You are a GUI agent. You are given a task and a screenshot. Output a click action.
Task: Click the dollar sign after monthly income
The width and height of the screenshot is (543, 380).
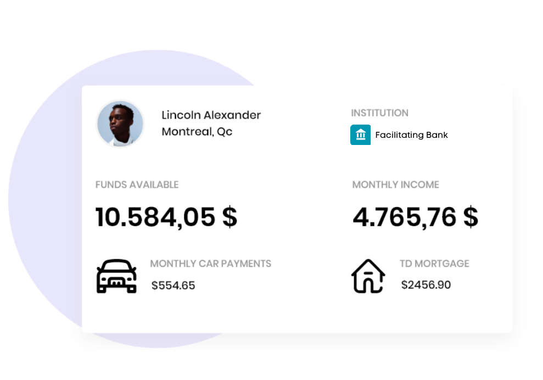(471, 217)
